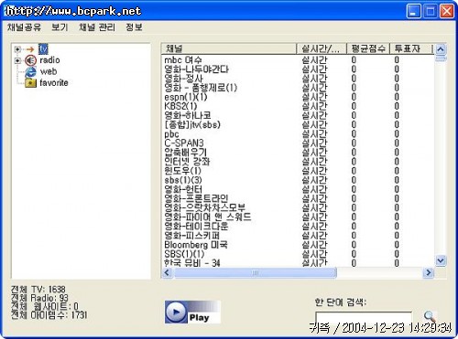Select channel row 'sbs(1)(3)'
This screenshot has height=339, width=458.
pyautogui.click(x=298, y=180)
